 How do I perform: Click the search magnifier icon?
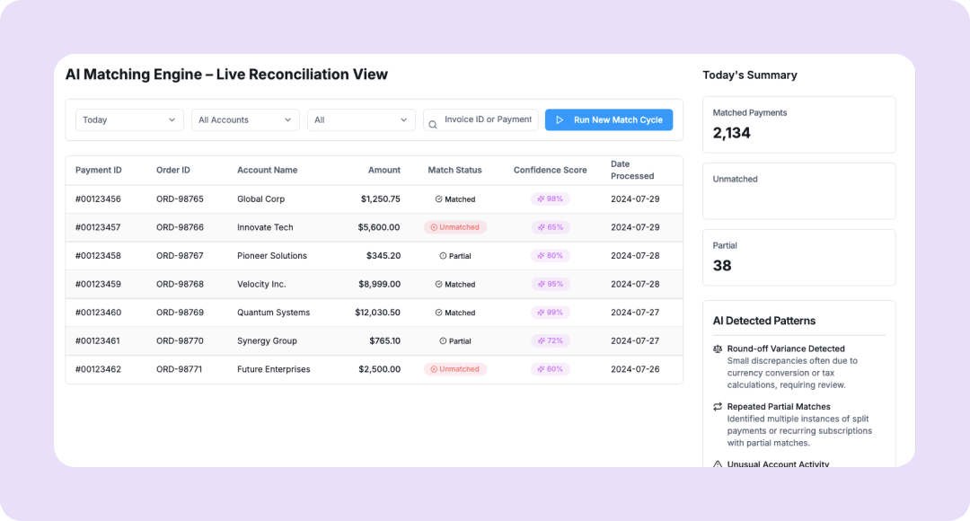click(x=433, y=125)
